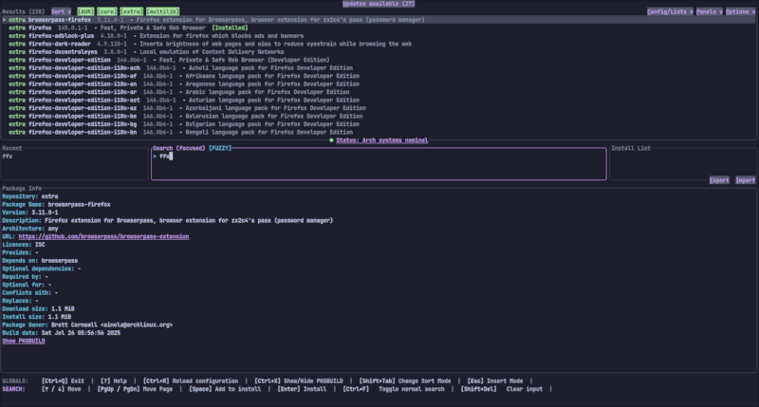Screen dimensions: 759x407
Task: Select firefox-developer-edition-i18n-az row
Action: (379, 108)
